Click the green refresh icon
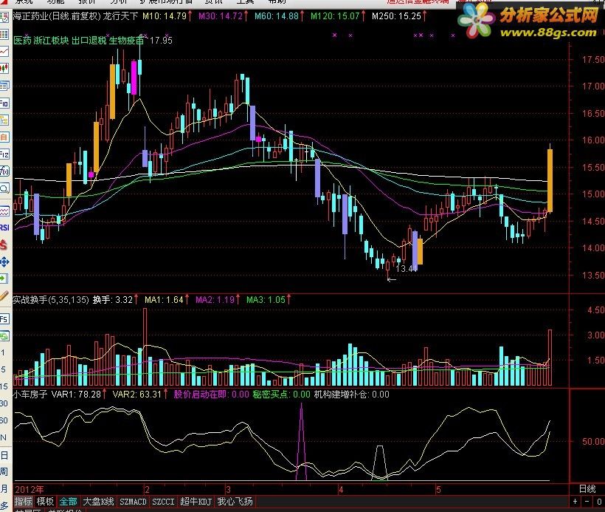 pyautogui.click(x=4, y=336)
